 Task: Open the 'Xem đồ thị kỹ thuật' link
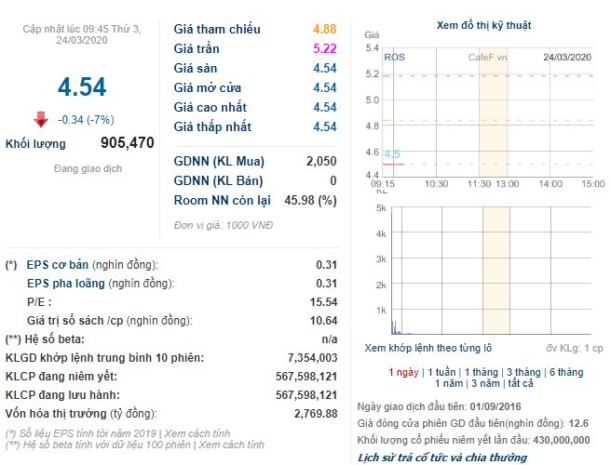(483, 25)
